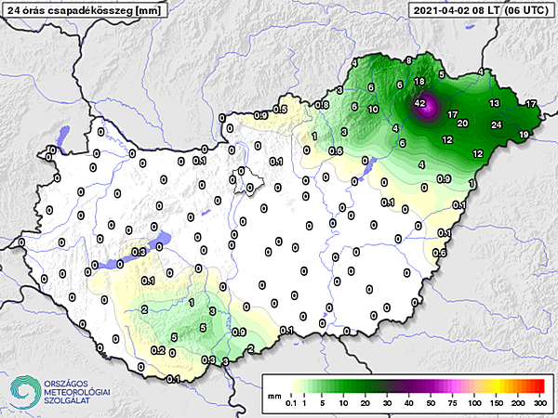Click the 18 mm station value
Screen dimensions: 558x418
click(418, 82)
